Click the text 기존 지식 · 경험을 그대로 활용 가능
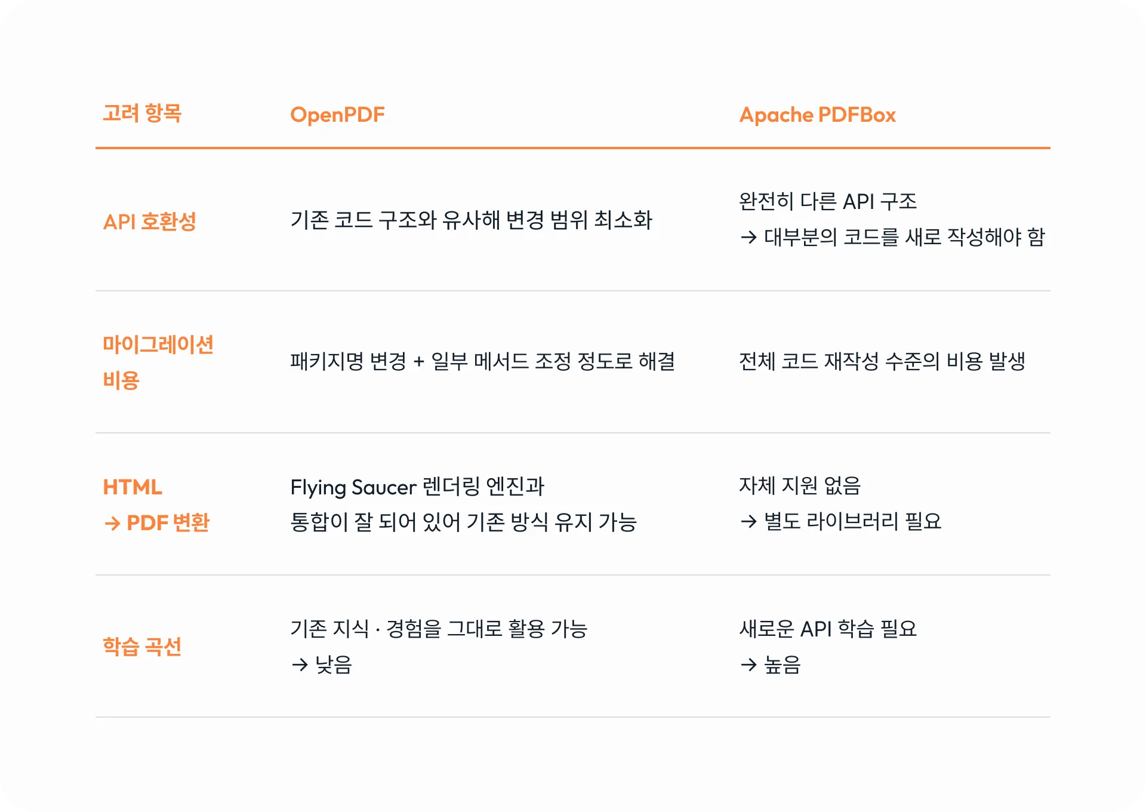Screen dimensions: 1146x812 439,629
